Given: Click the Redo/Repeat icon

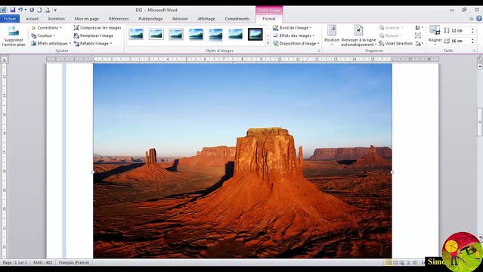Looking at the screenshot, I should 32,10.
